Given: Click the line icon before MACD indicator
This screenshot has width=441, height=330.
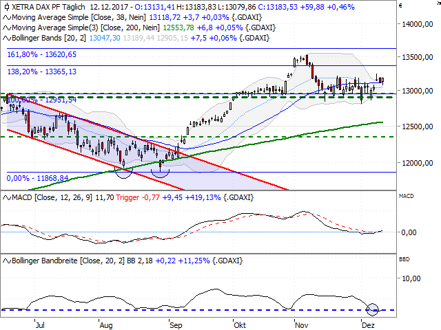Looking at the screenshot, I should point(4,197).
